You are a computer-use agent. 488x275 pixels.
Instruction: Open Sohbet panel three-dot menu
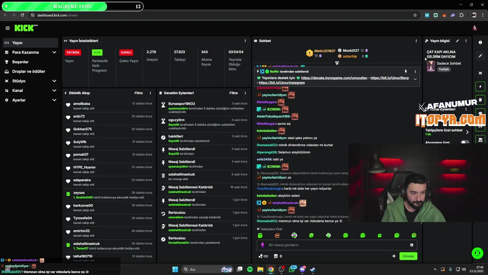(x=416, y=41)
